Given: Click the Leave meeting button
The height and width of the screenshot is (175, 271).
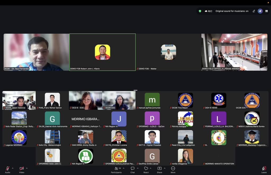Looking at the screenshot, I should (x=264, y=170).
